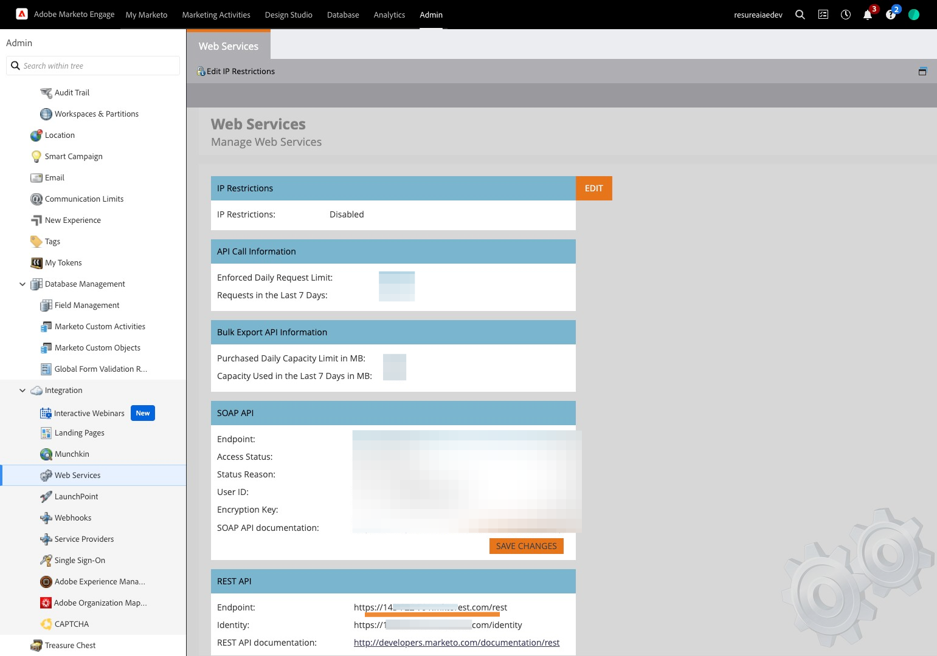
Task: Click the Adobe Marketo Engage logo icon
Action: [22, 14]
